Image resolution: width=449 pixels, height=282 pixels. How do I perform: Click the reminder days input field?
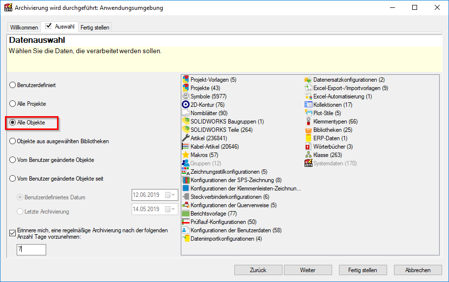point(31,250)
